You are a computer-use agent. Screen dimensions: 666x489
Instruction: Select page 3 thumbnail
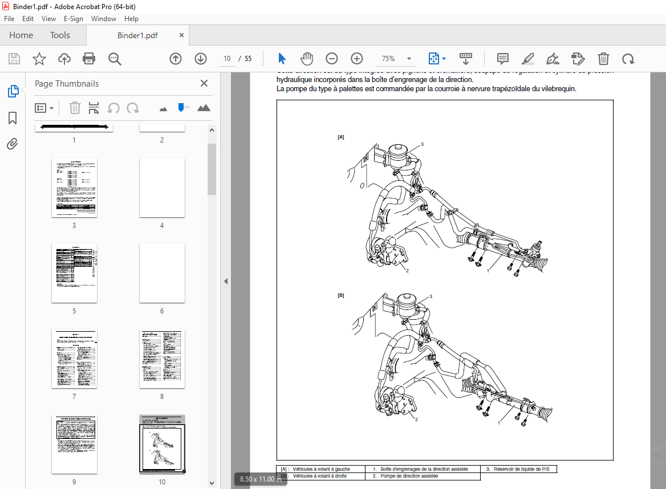tap(74, 188)
